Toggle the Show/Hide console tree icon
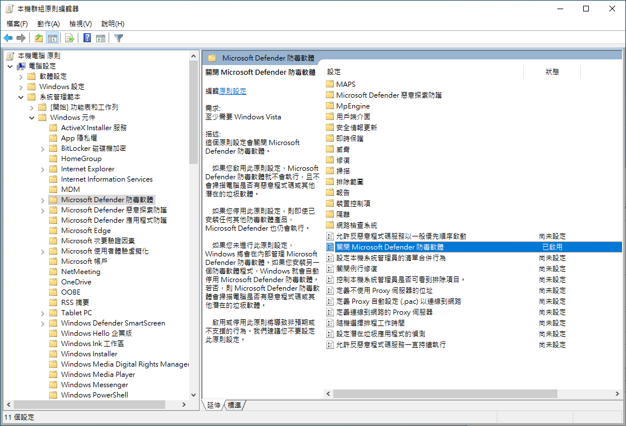Image resolution: width=626 pixels, height=426 pixels. coord(52,38)
